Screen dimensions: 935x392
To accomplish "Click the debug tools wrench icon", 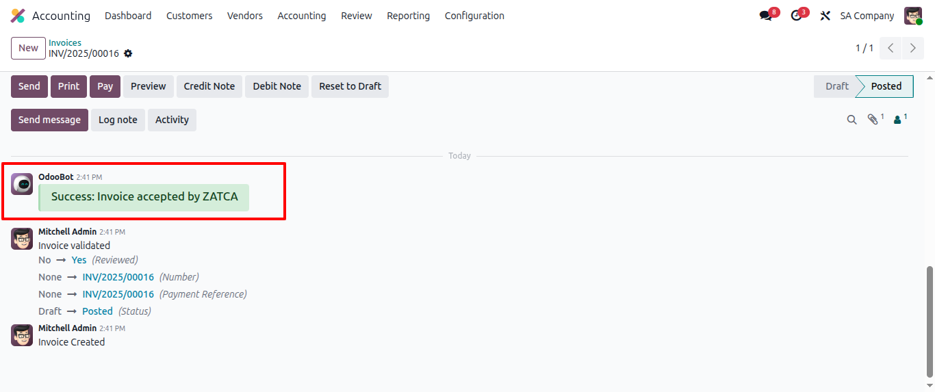I will point(825,16).
